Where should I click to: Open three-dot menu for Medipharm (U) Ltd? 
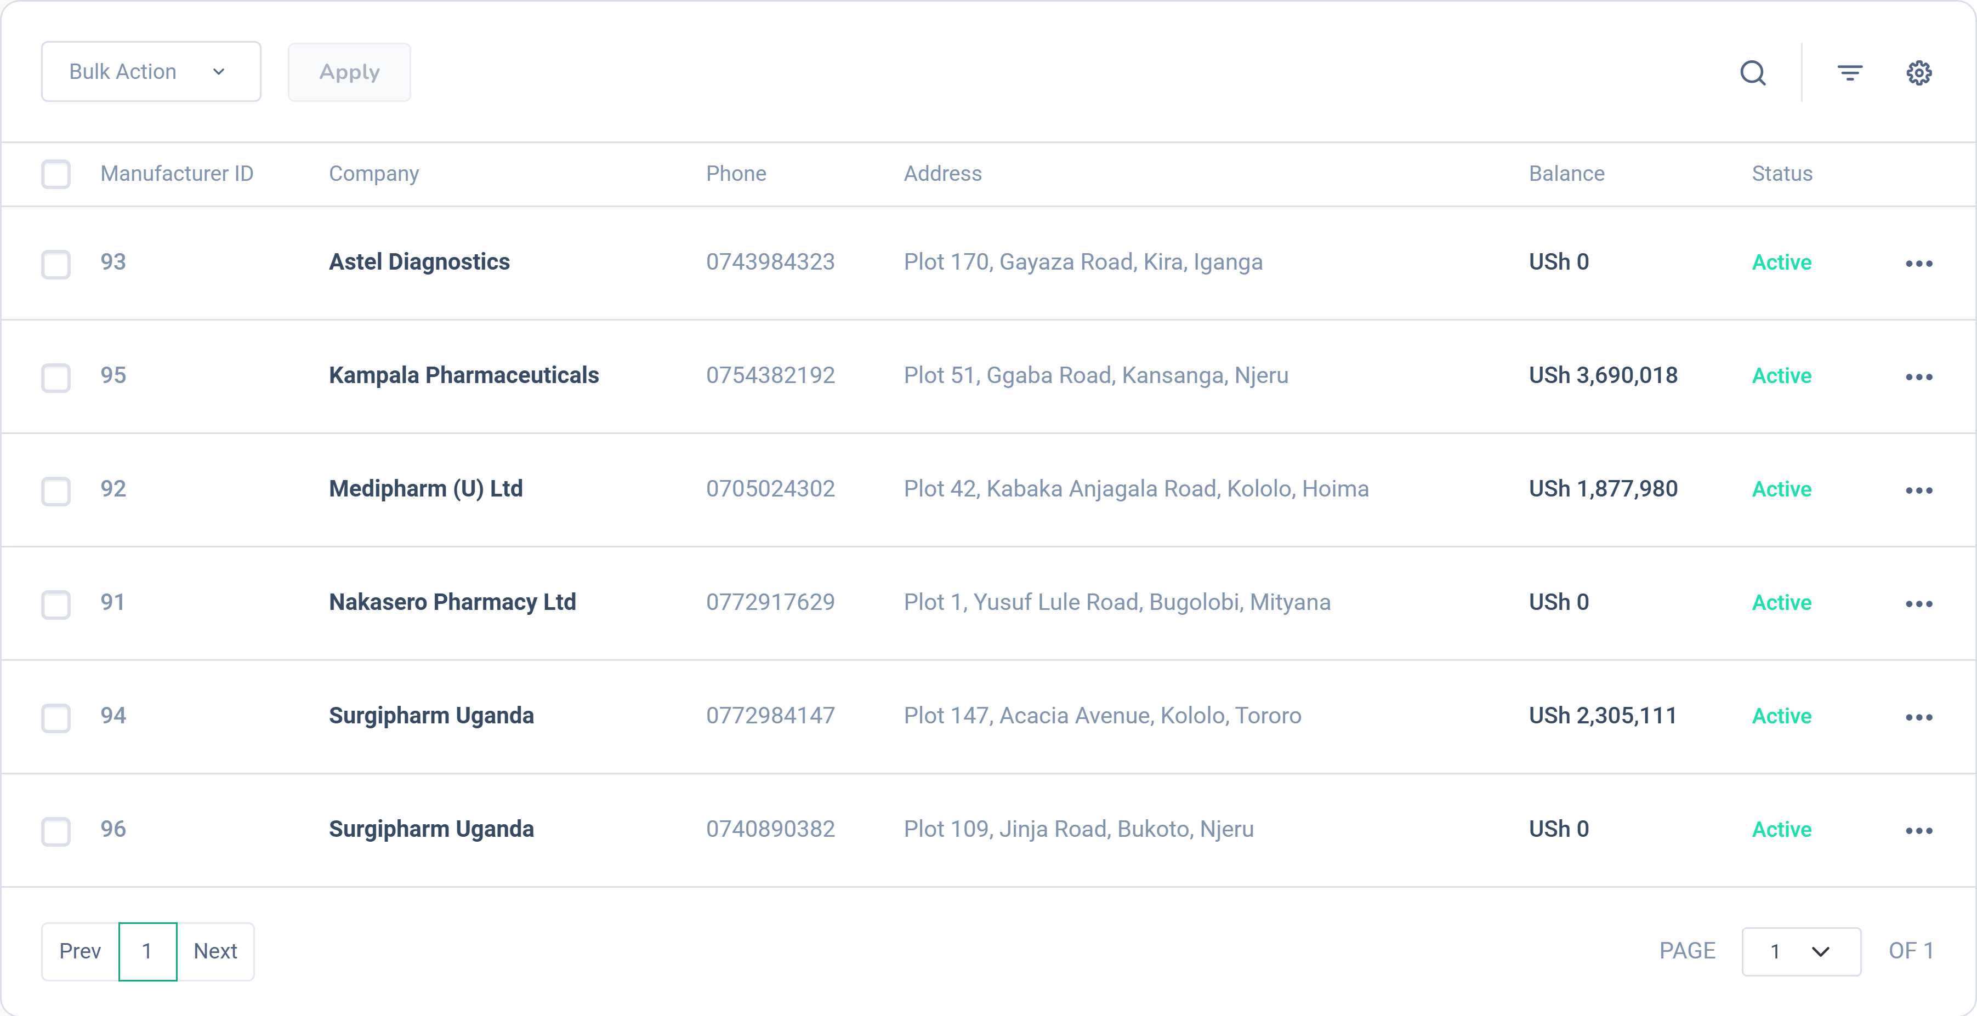1919,490
